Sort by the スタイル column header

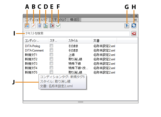(73, 41)
